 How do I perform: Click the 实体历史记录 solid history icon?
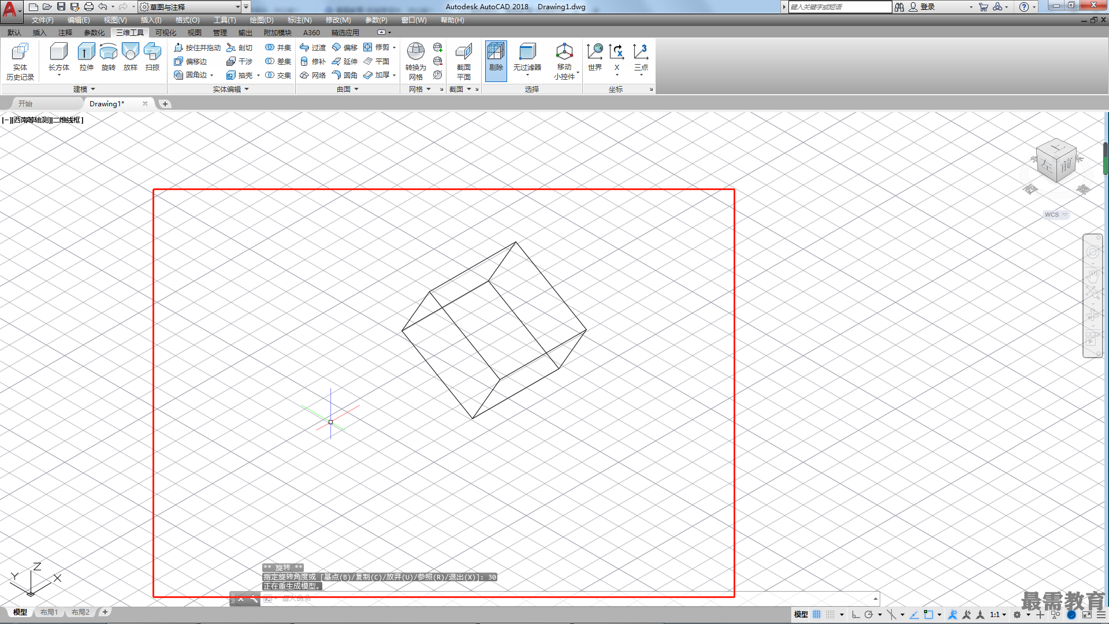pos(20,61)
